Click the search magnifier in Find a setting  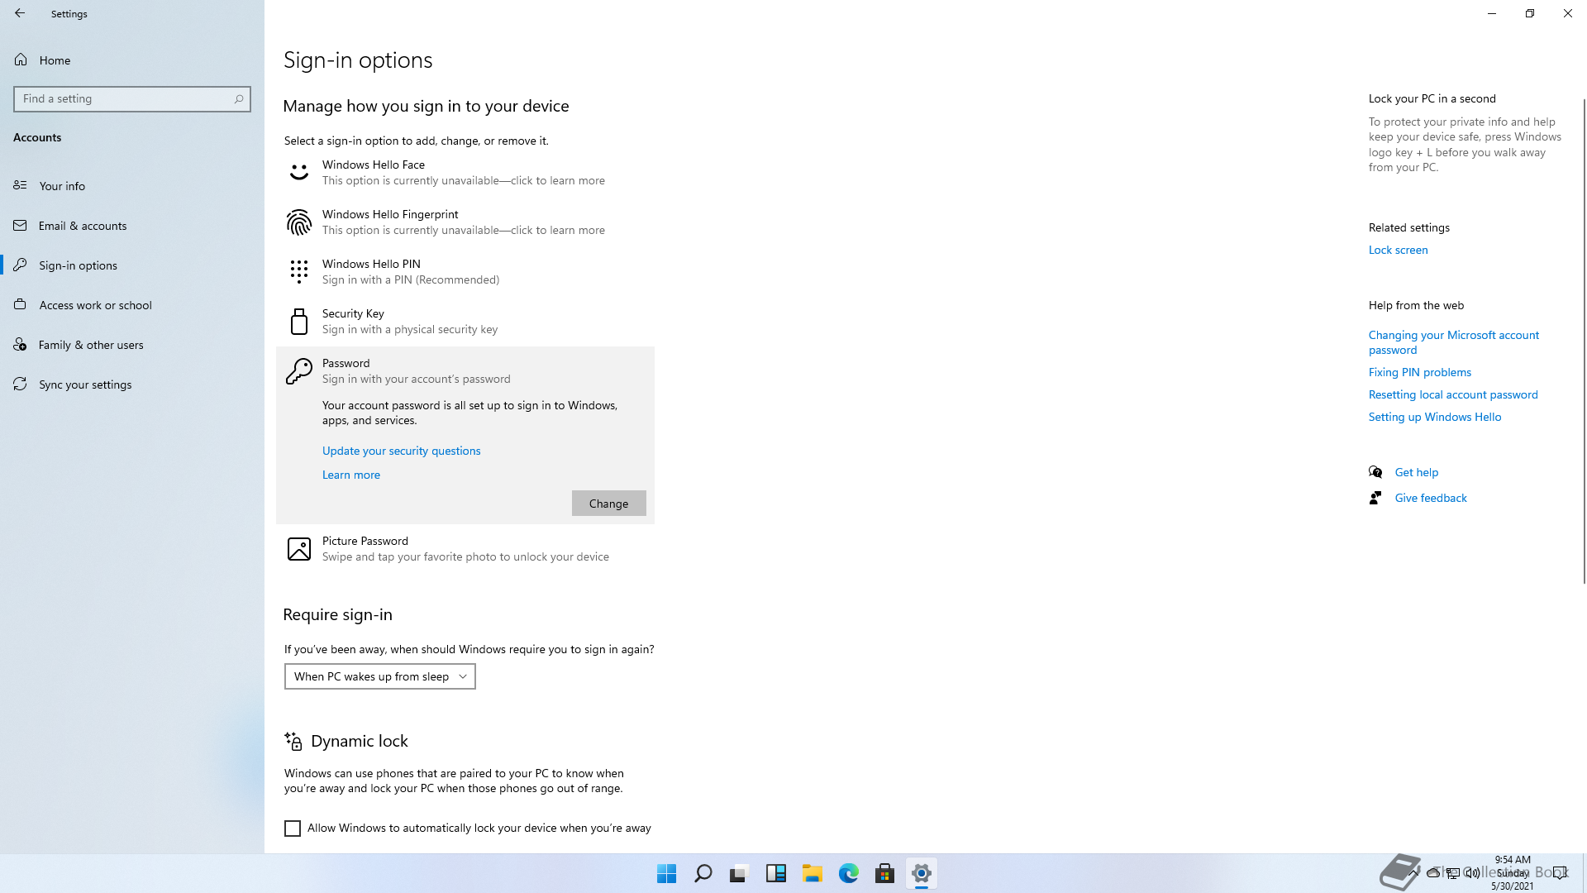click(x=238, y=98)
